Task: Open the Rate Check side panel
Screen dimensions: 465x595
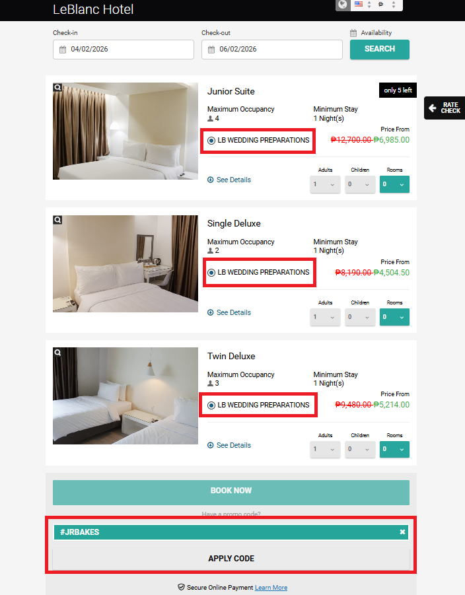Action: coord(445,108)
